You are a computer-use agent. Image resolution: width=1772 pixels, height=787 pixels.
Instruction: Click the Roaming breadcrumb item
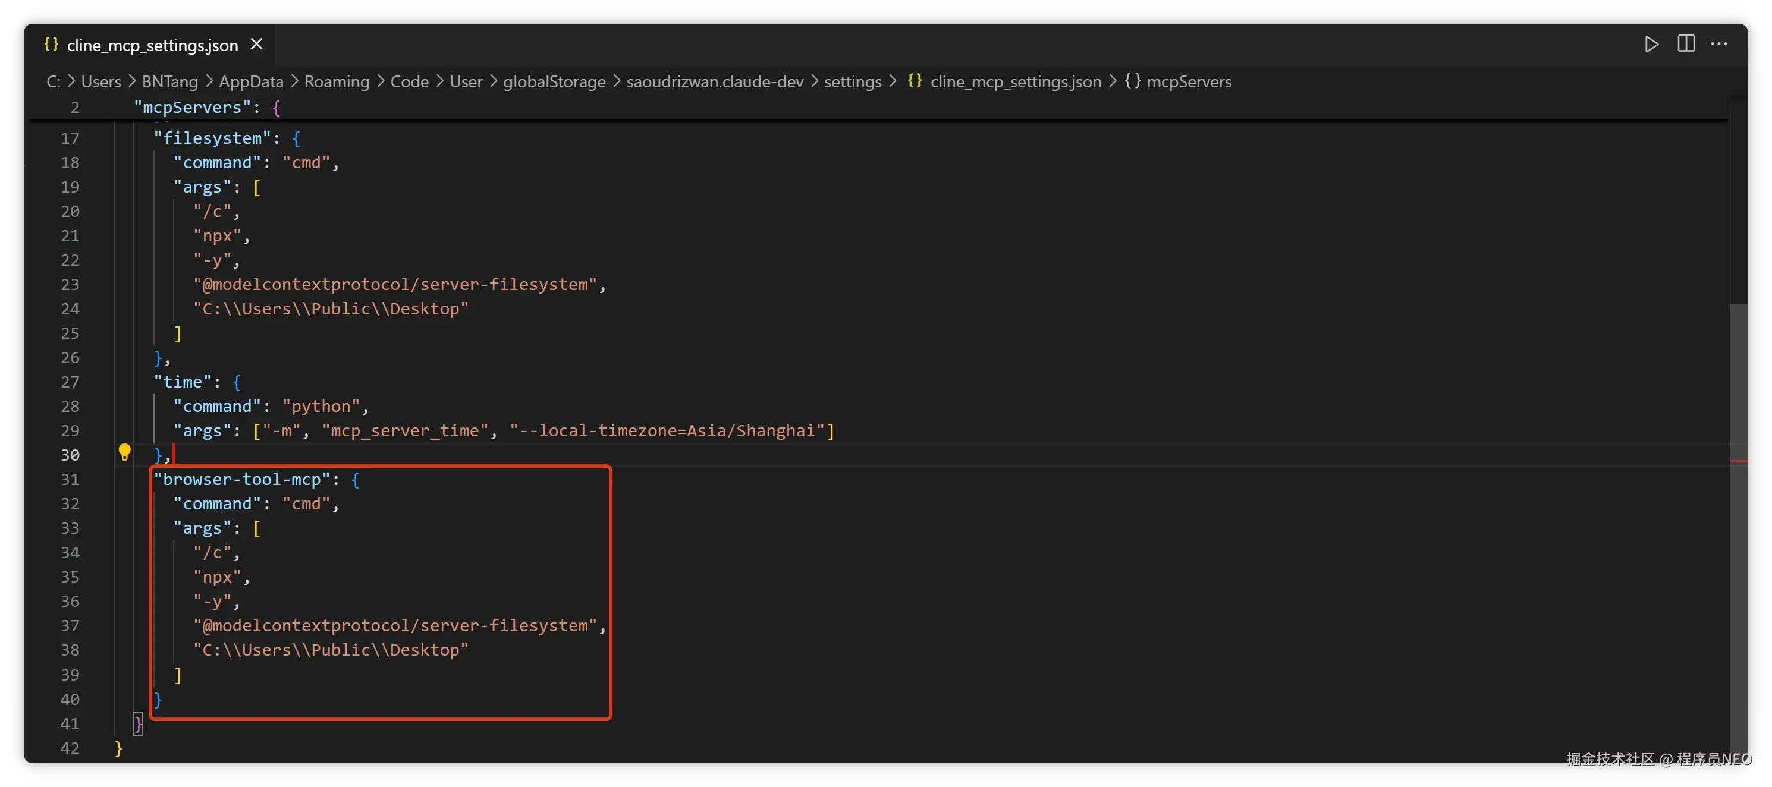point(337,82)
